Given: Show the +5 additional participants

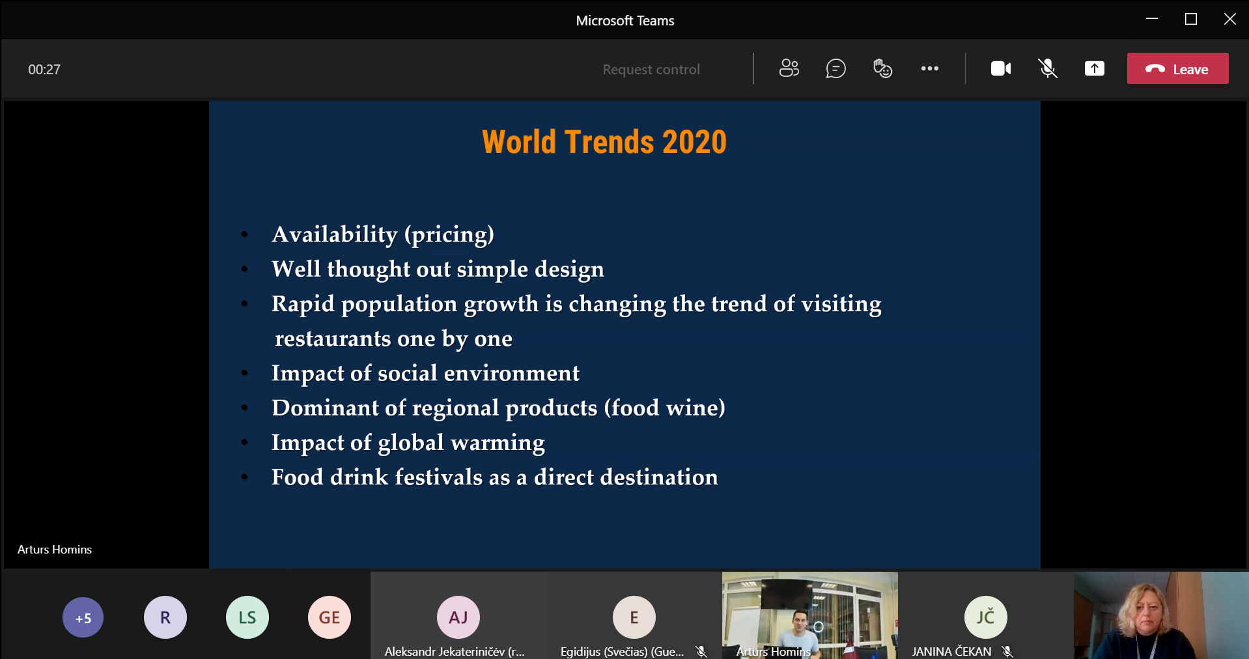Looking at the screenshot, I should pos(83,617).
